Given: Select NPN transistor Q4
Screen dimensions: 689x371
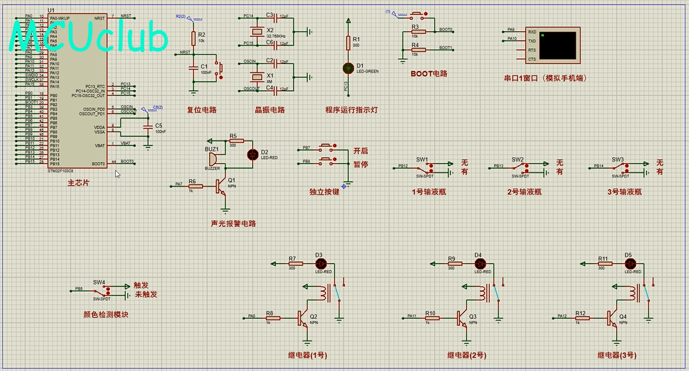Looking at the screenshot, I should (x=612, y=318).
